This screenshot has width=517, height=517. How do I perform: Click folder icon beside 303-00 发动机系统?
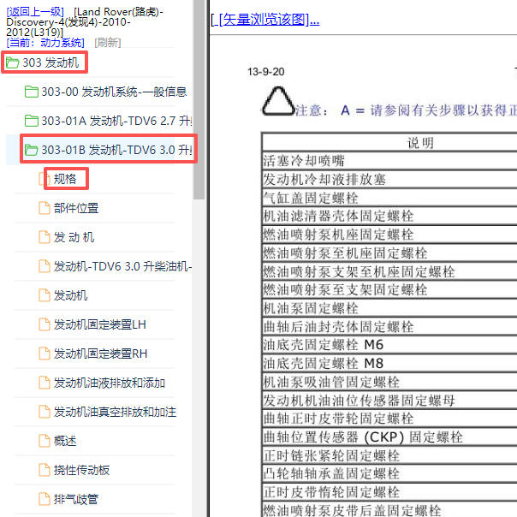pyautogui.click(x=32, y=92)
